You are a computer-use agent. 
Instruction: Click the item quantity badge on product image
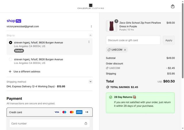tap(116, 21)
